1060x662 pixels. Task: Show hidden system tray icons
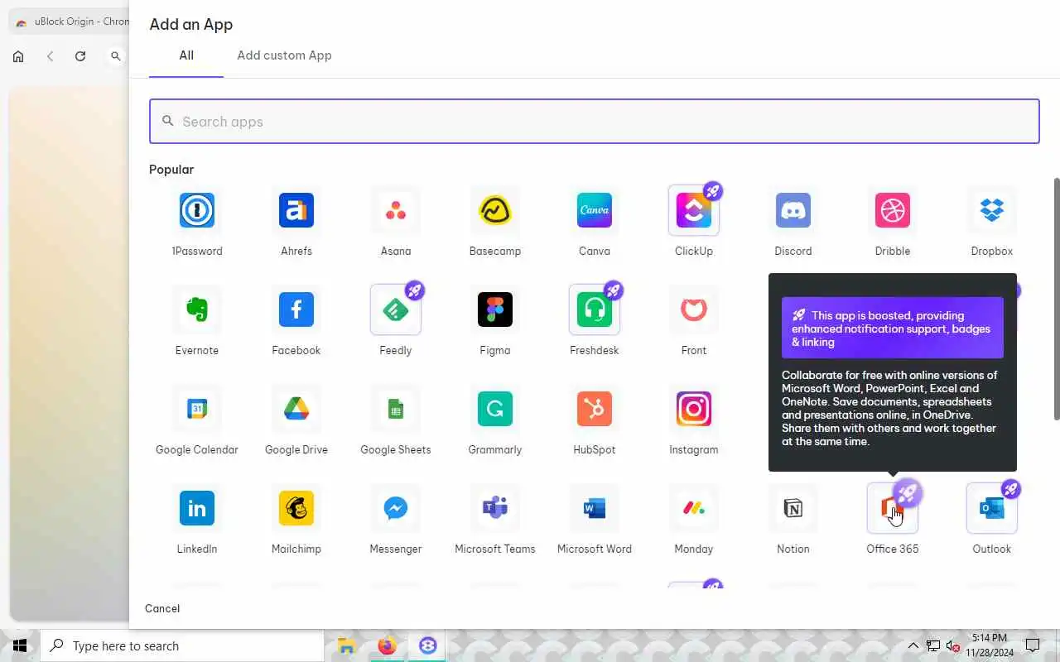913,645
